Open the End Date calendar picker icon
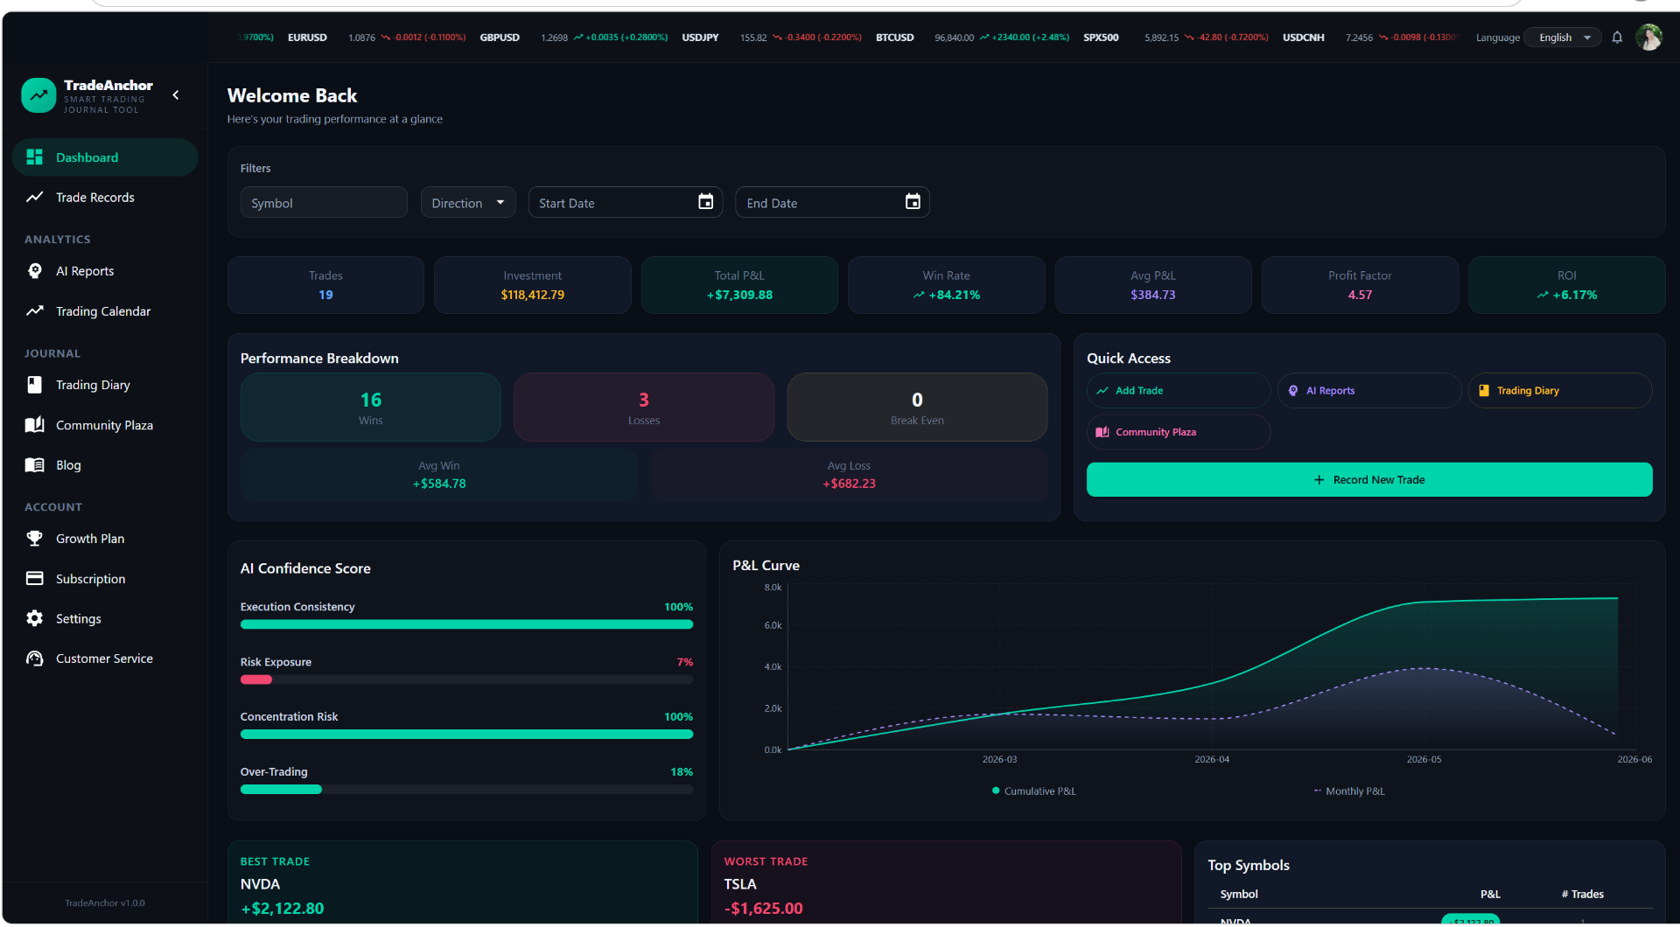Image resolution: width=1680 pixels, height=927 pixels. click(x=913, y=202)
